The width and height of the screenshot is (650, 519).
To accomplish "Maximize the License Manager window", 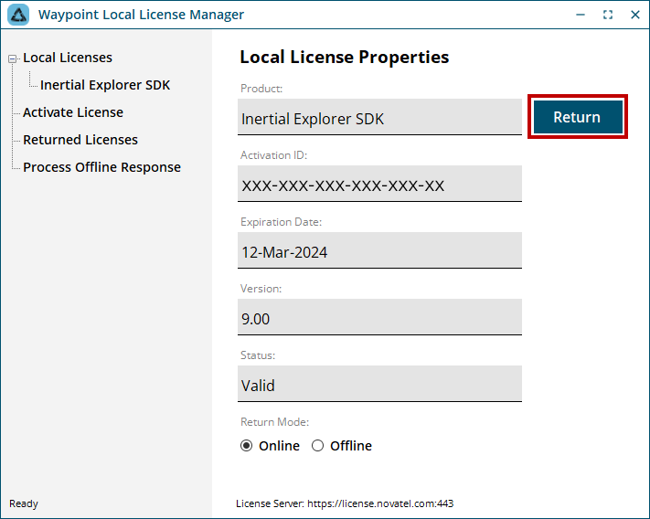I will click(x=608, y=15).
